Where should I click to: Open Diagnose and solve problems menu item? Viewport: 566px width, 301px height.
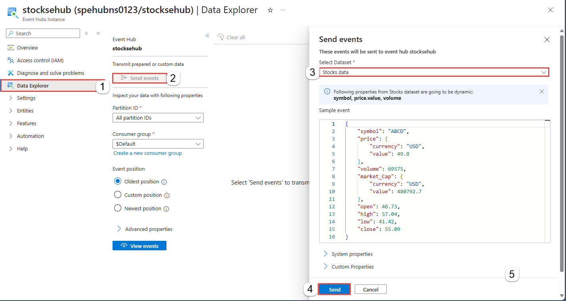(50, 73)
